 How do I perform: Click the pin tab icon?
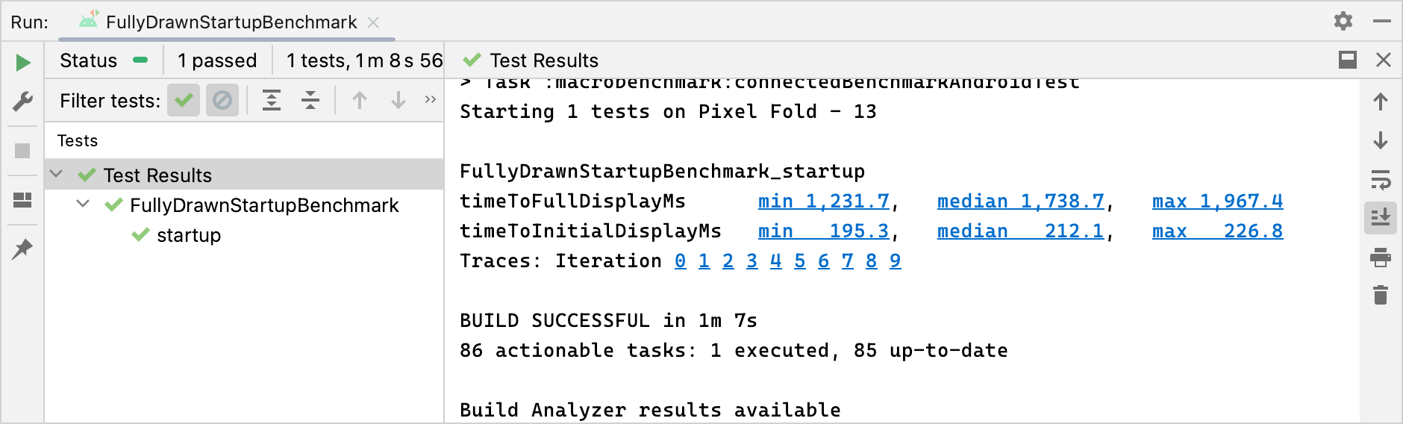[x=22, y=249]
